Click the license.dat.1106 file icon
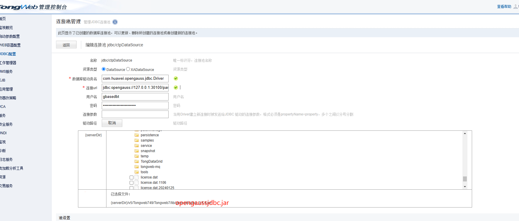This screenshot has width=519, height=221. [137, 182]
